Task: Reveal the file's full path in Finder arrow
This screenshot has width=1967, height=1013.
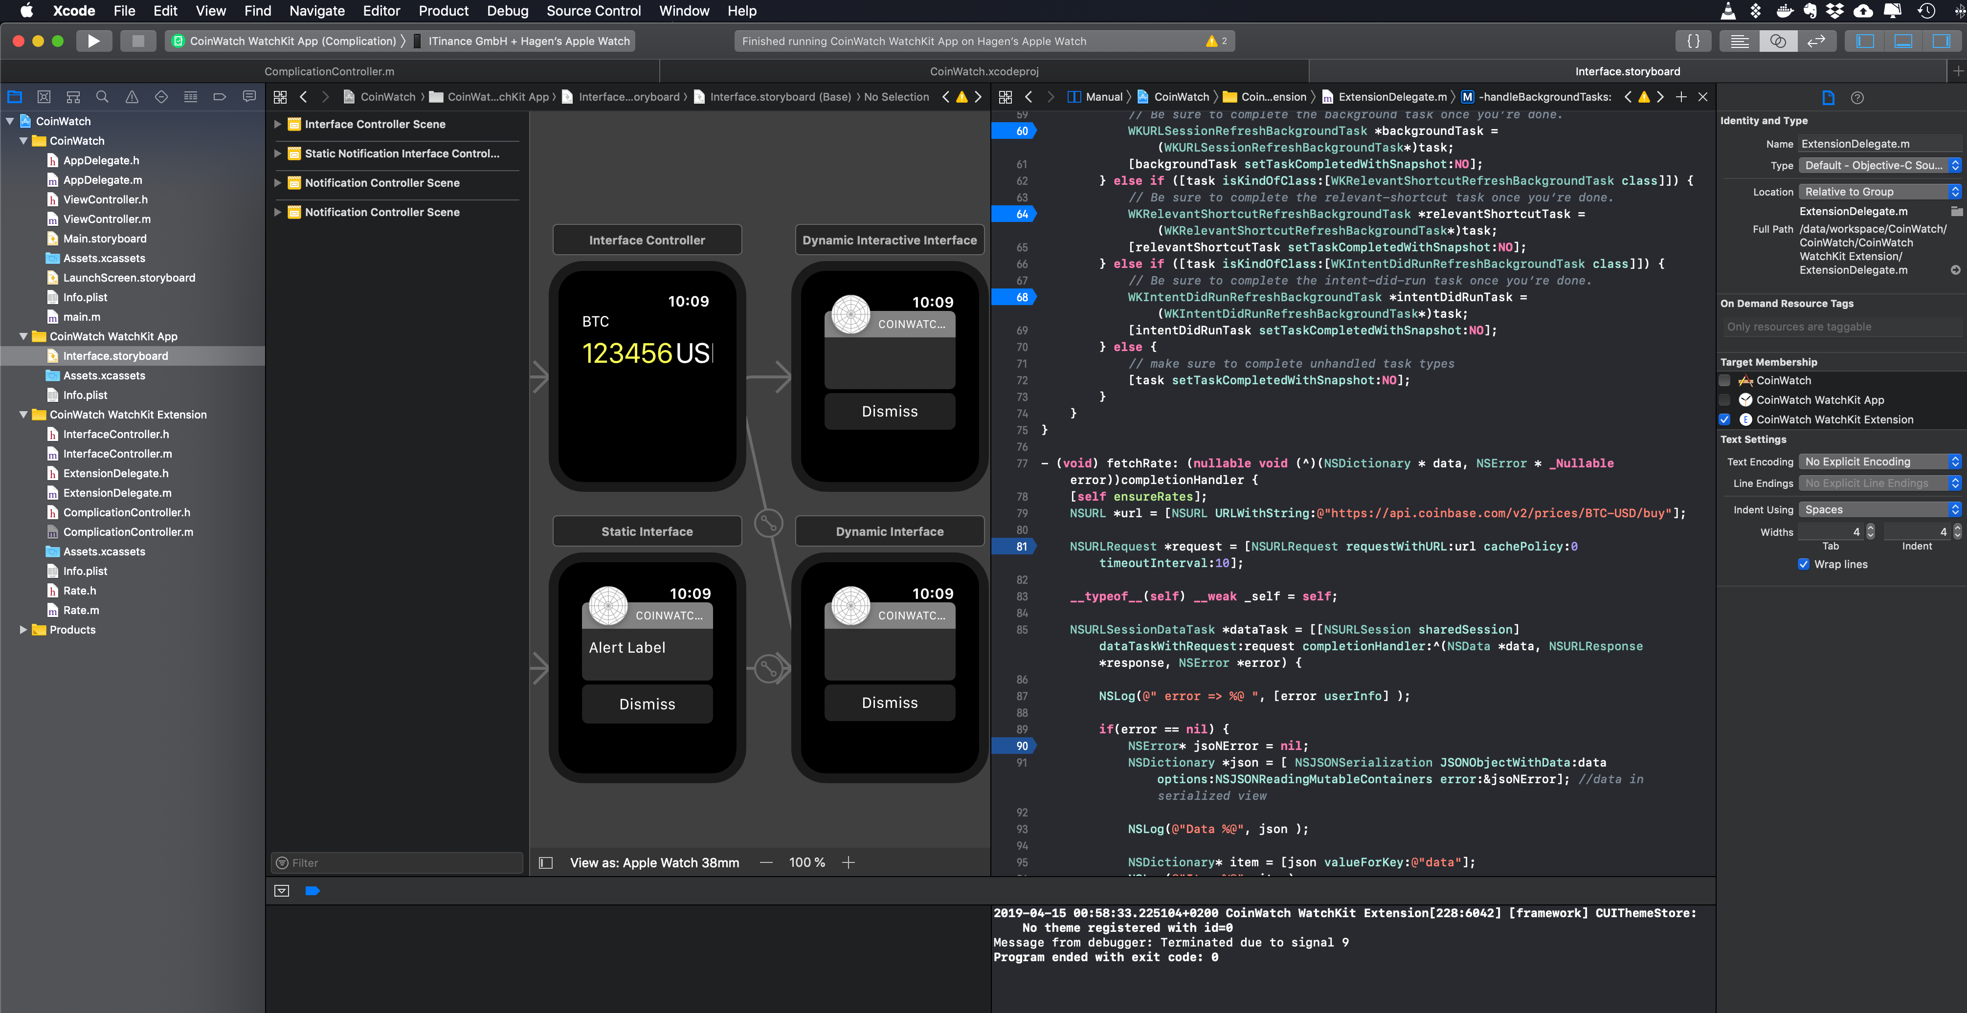Action: click(1956, 270)
